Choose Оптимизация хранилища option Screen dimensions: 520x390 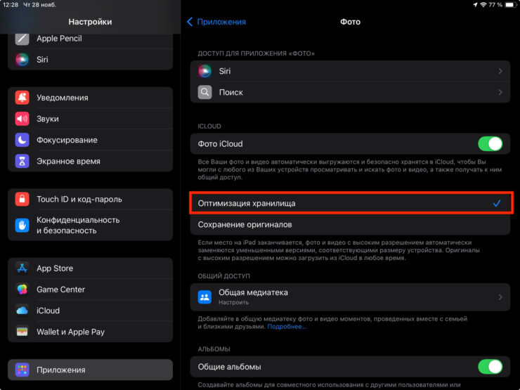pos(246,203)
